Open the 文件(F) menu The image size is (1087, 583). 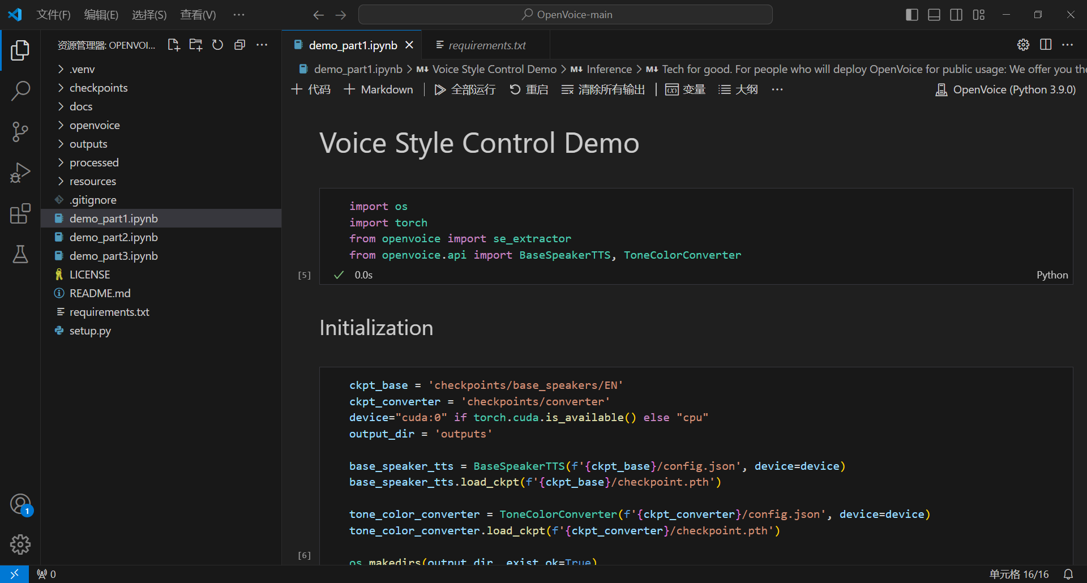[53, 15]
